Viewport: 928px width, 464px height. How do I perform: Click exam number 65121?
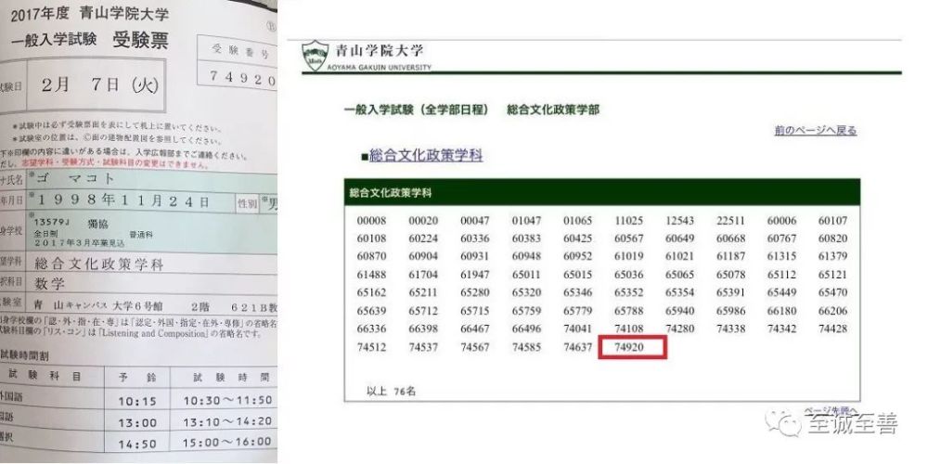coord(832,275)
